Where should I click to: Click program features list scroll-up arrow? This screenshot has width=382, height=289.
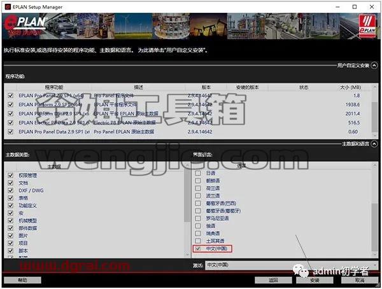tap(375, 87)
